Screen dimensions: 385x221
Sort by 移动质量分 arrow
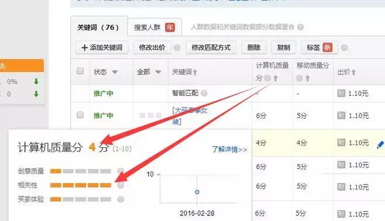click(308, 78)
